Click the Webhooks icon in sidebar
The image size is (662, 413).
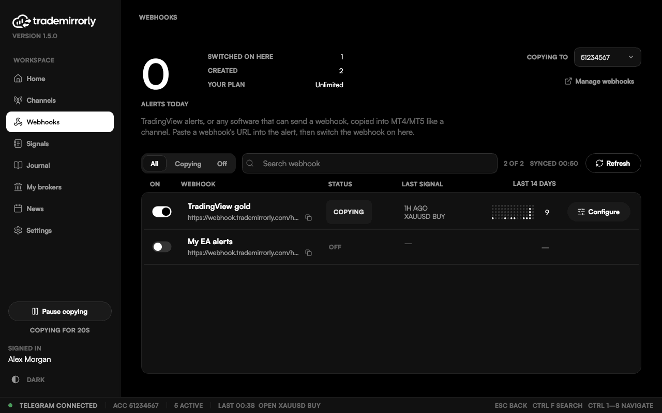[x=18, y=122]
